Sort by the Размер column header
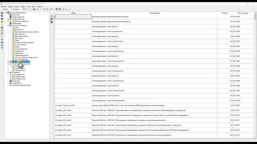The image size is (257, 144). [224, 13]
